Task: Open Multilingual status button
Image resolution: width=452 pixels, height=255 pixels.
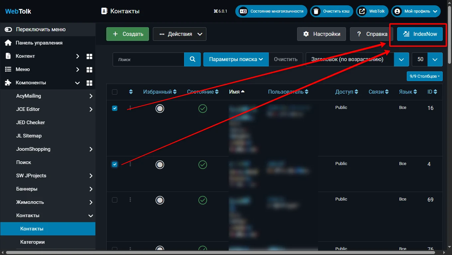Action: [272, 11]
